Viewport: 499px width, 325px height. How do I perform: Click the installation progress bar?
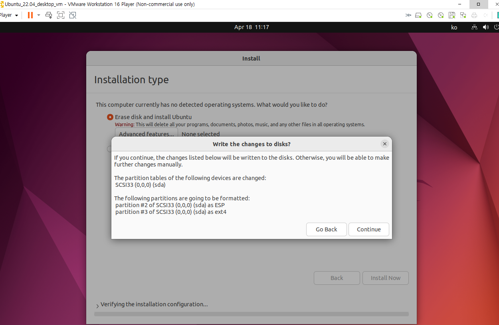pos(251,314)
